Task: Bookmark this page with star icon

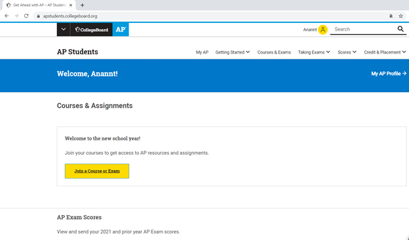Action: (401, 16)
